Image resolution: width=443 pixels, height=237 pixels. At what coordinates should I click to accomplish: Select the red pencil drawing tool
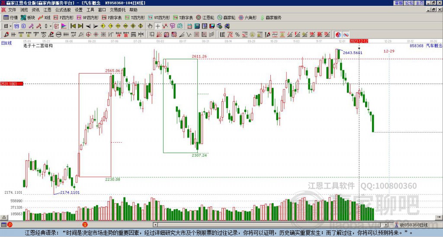point(6,35)
